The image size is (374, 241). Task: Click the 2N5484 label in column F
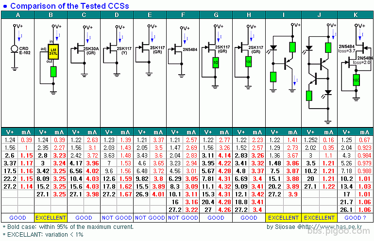[x=190, y=49]
